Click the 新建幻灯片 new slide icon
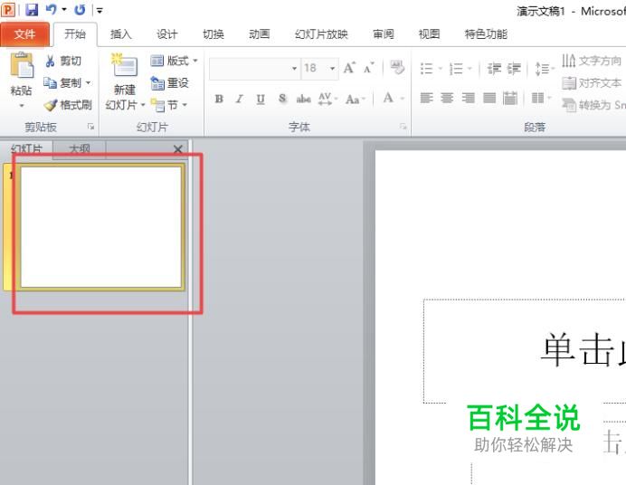Image resolution: width=626 pixels, height=485 pixels. [125, 65]
